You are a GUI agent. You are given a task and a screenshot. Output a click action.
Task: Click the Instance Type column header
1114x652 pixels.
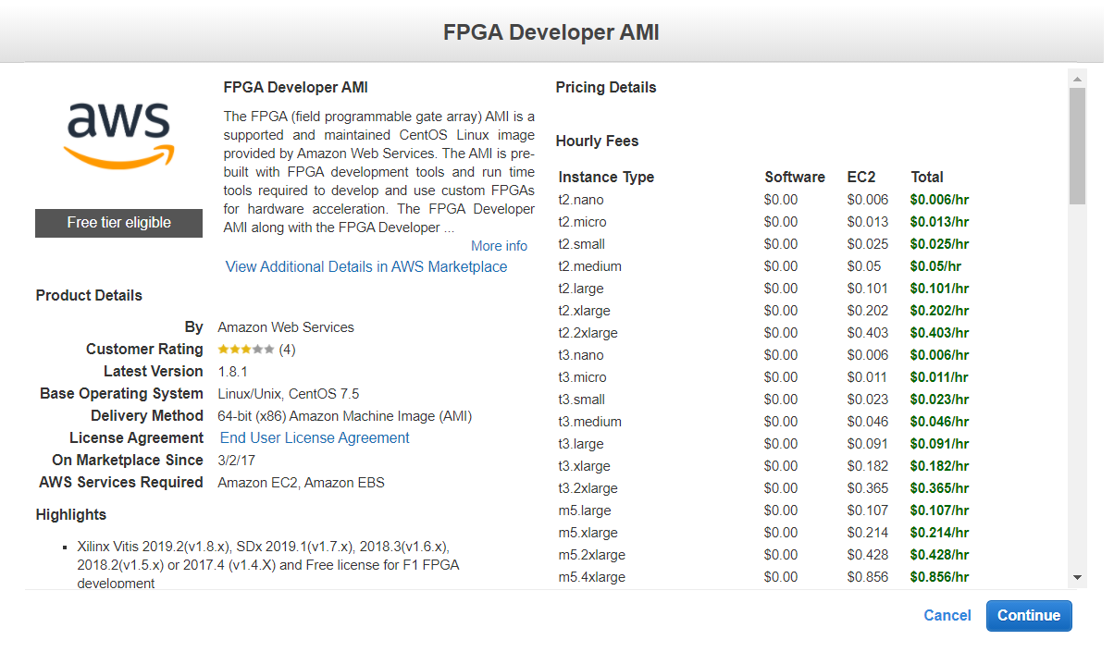pos(606,177)
